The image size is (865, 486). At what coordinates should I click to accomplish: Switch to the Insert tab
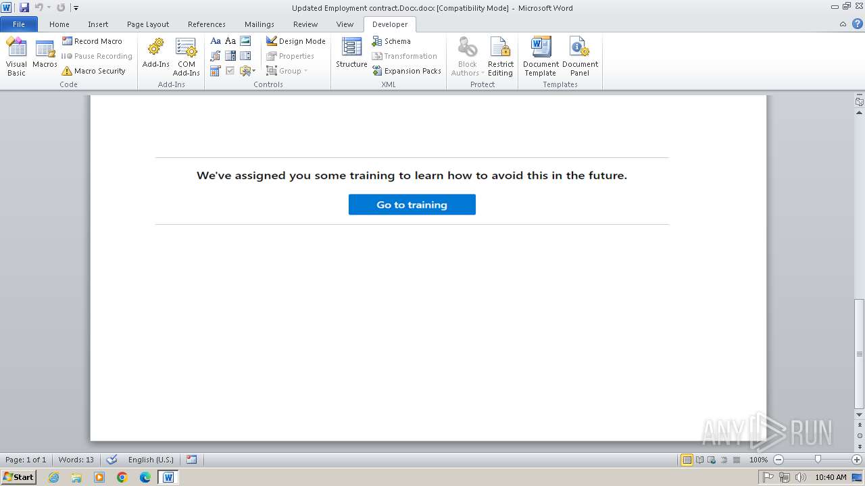(x=98, y=24)
